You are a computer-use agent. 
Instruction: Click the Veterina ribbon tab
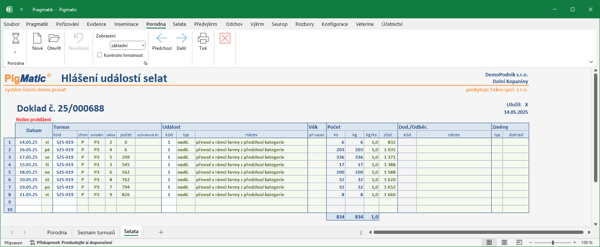click(364, 24)
